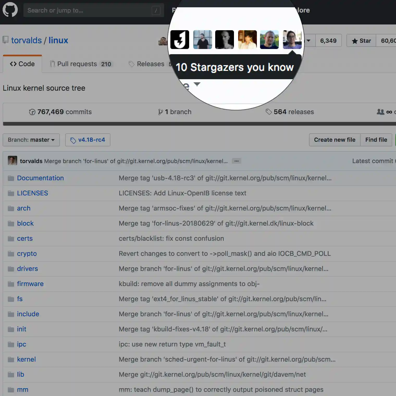Click the Find file button
This screenshot has height=396, width=396.
(x=376, y=140)
